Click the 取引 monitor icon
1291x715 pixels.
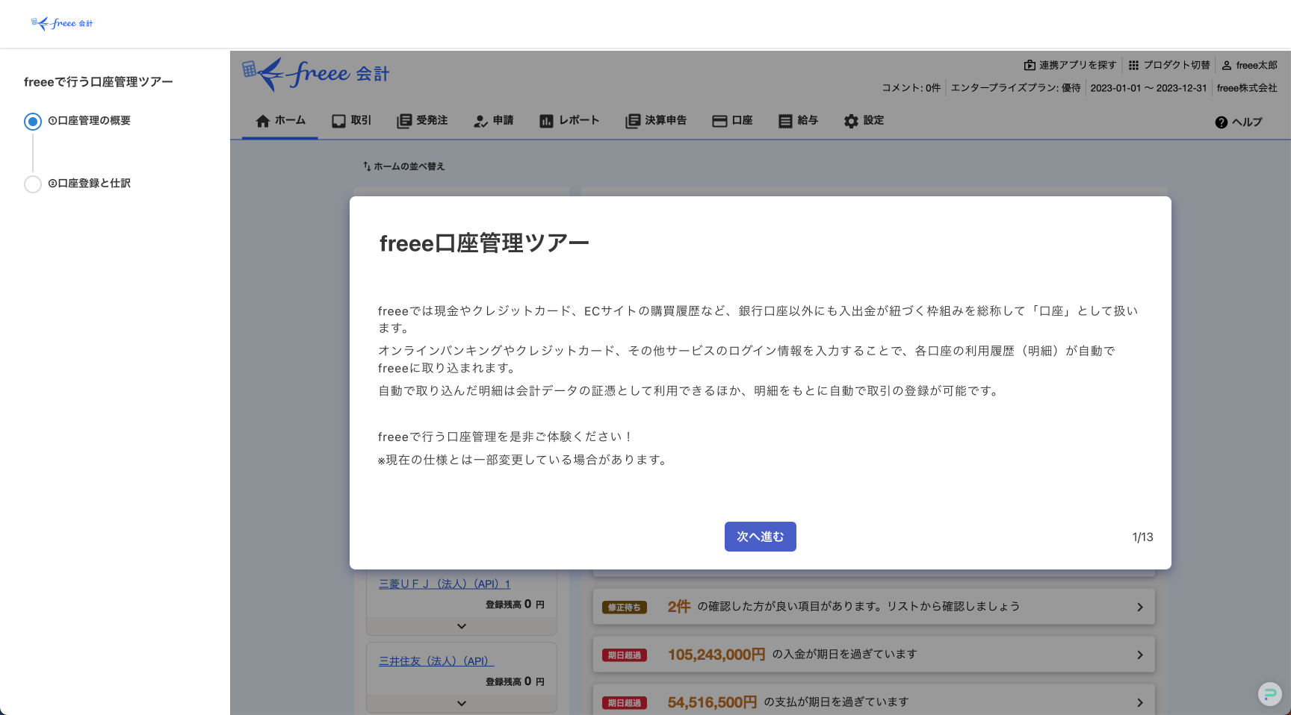point(338,121)
